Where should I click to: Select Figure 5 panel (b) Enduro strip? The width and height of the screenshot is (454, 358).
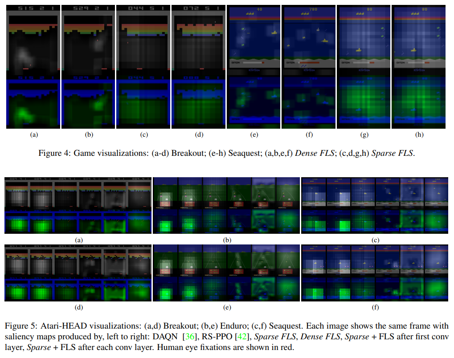click(226, 205)
